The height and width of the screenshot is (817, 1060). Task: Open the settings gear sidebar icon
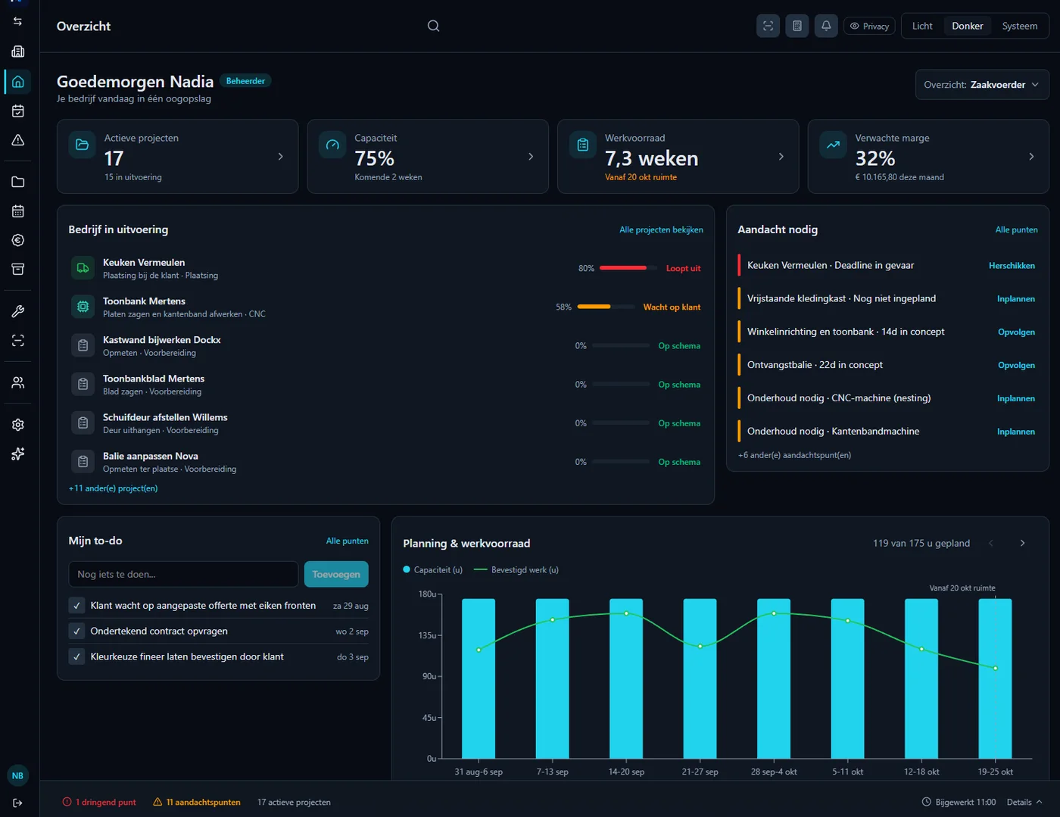[x=18, y=425]
